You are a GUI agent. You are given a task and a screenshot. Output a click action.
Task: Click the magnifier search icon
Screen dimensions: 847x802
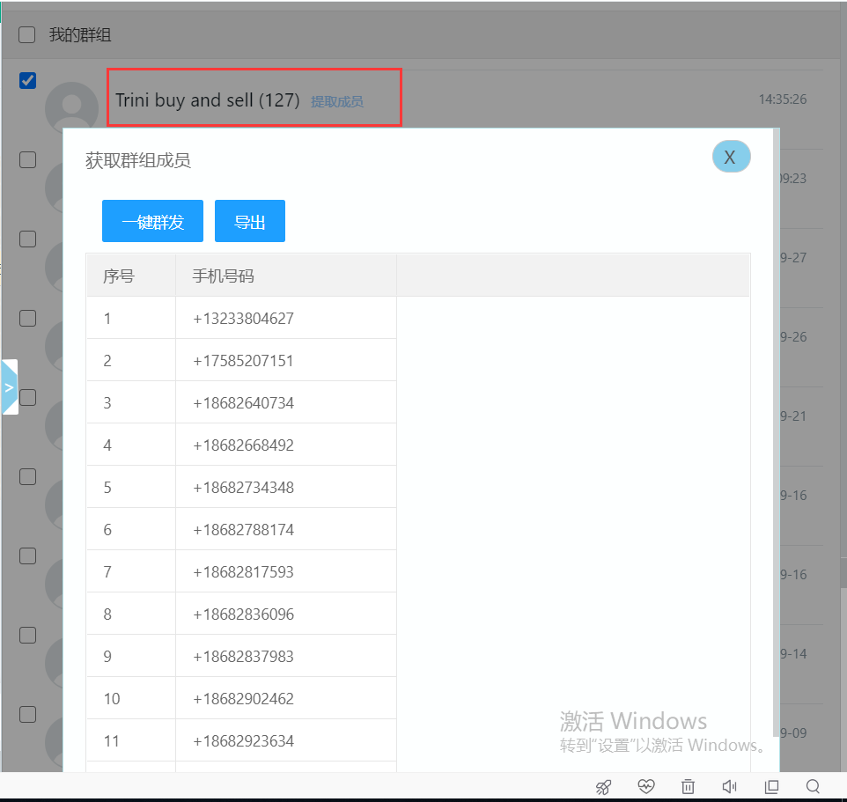(814, 786)
